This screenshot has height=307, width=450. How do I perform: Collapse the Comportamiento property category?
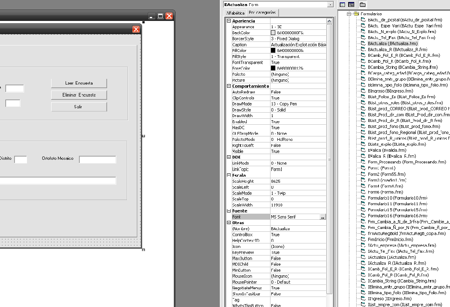(x=229, y=86)
